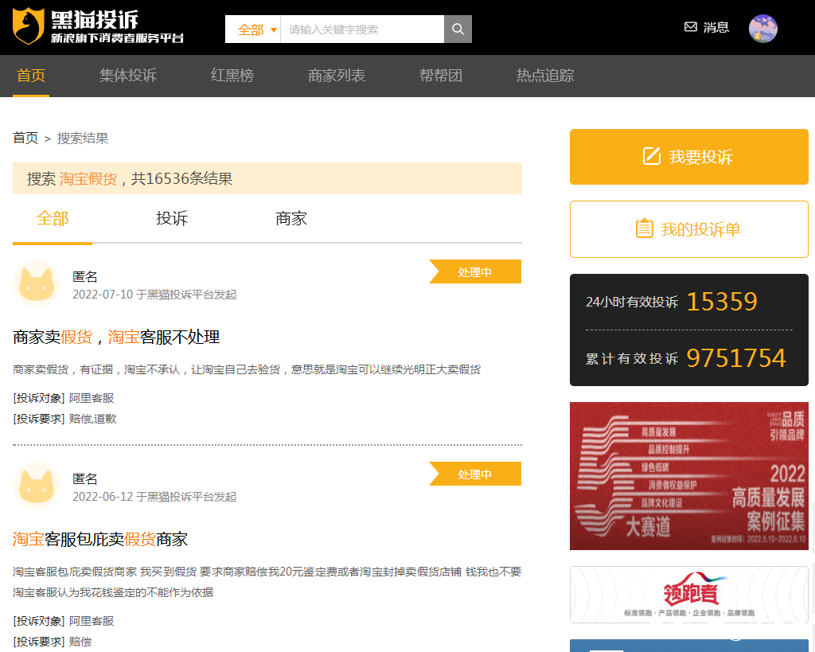Open the 消息 envelope icon

(691, 27)
